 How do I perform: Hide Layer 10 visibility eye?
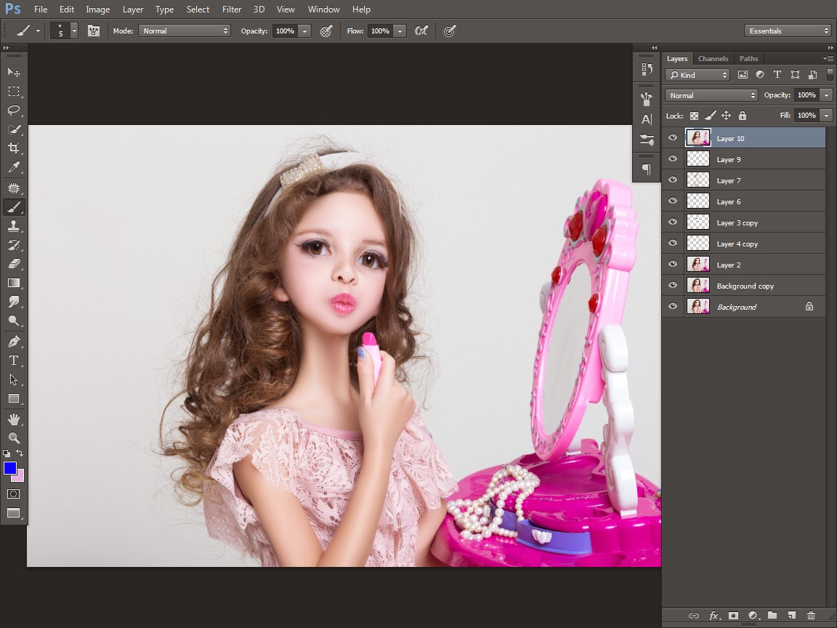[x=673, y=138]
